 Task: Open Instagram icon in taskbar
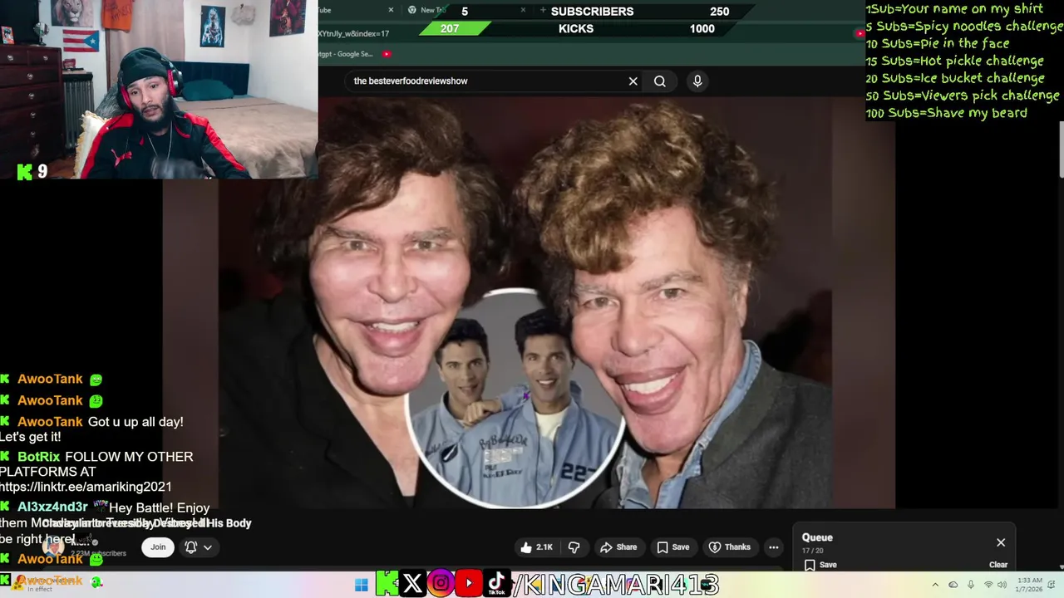(x=441, y=584)
